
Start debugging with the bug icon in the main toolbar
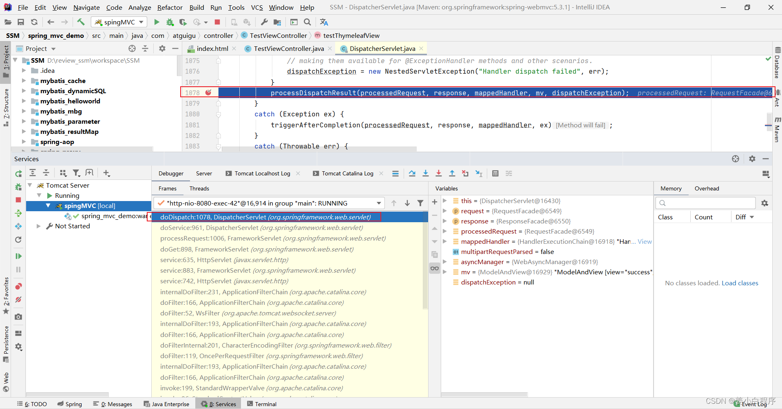[x=170, y=22]
